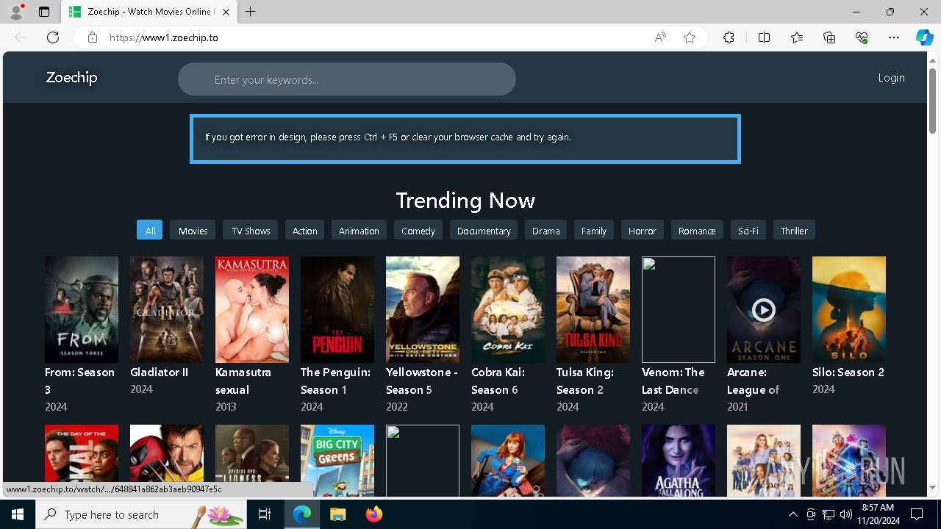This screenshot has height=529, width=941.
Task: Open volume control tray icon
Action: (x=846, y=514)
